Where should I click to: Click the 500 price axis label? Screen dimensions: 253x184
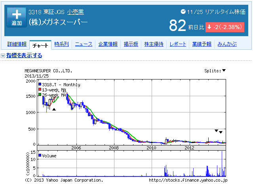point(32,129)
